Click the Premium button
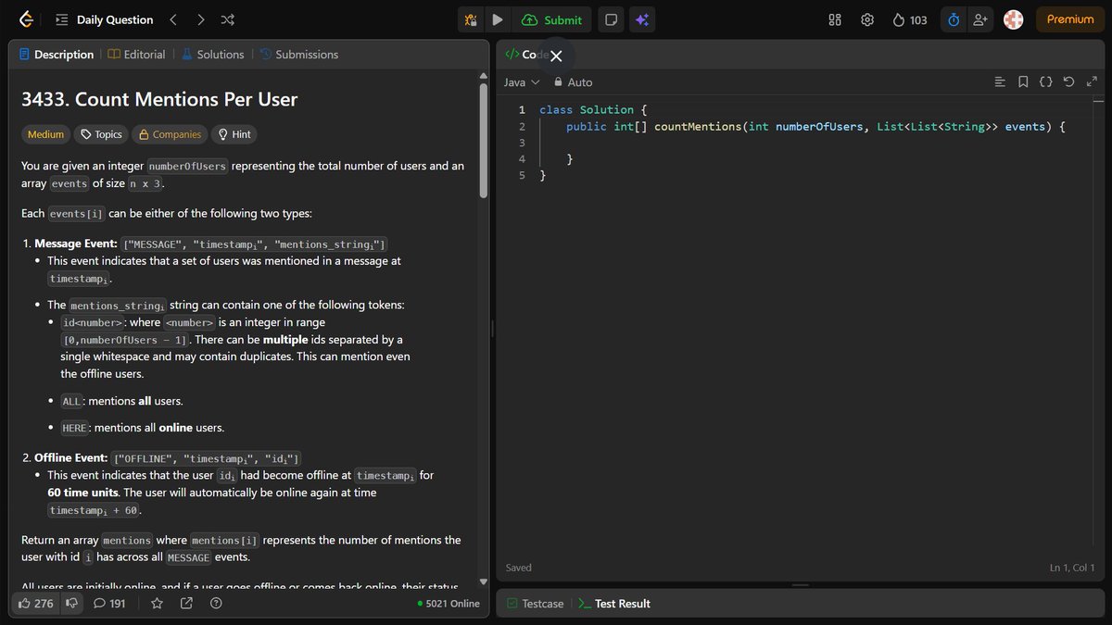1112x625 pixels. point(1070,19)
